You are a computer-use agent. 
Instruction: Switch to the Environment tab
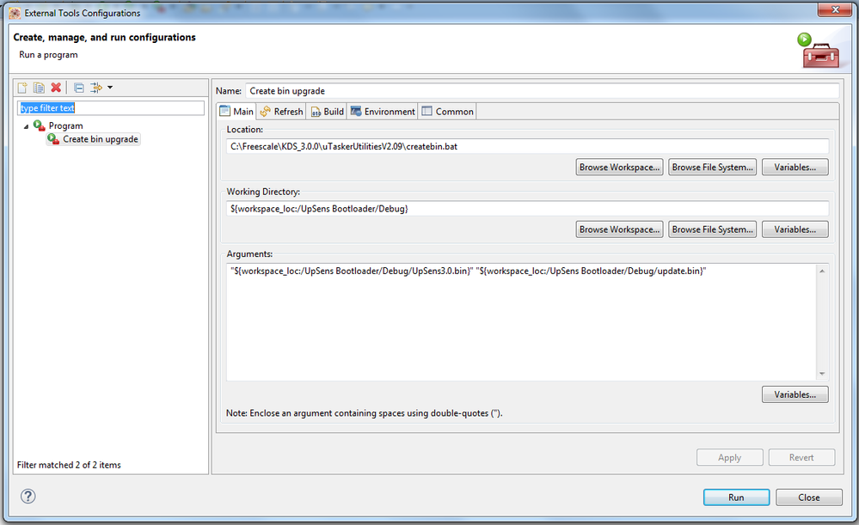[x=383, y=111]
